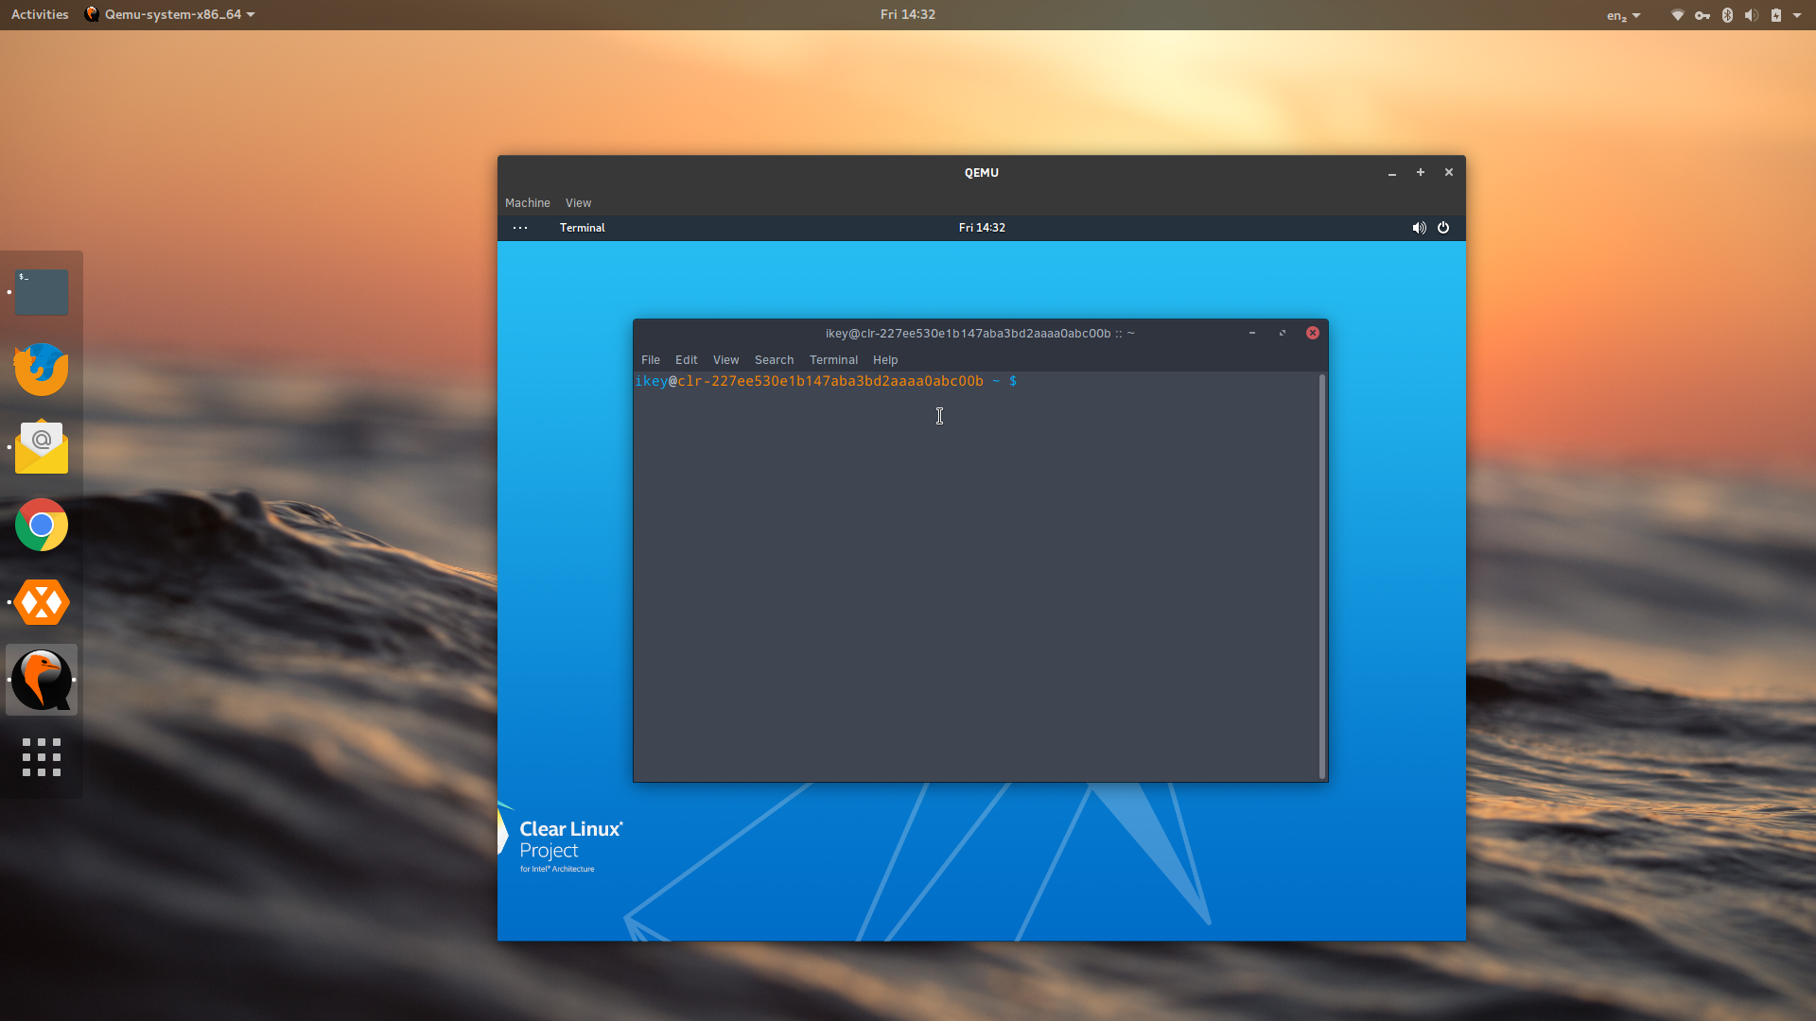
Task: Open the Terminal app from the dock
Action: [x=42, y=292]
